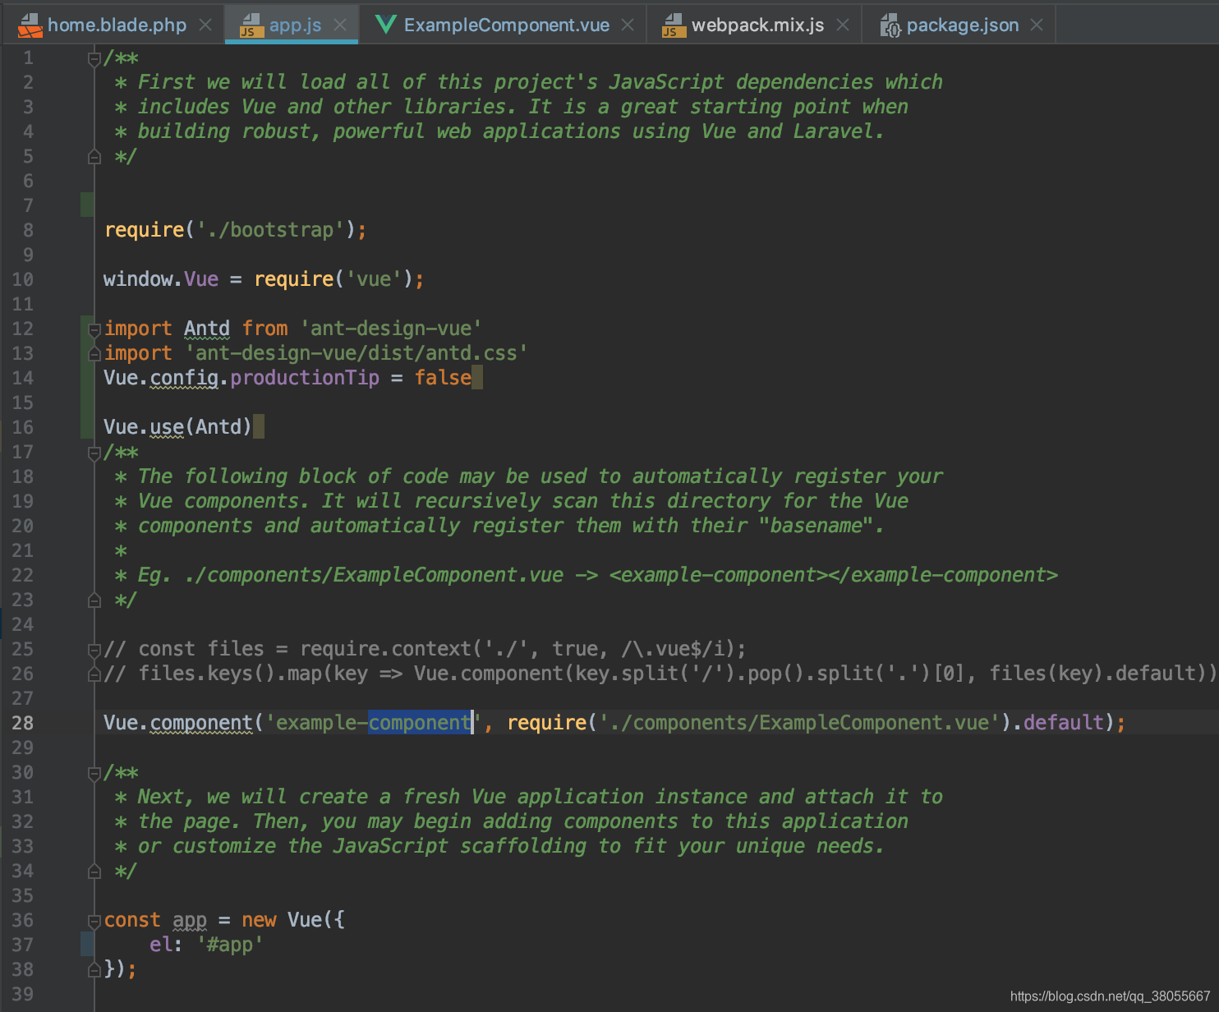Click '.default' on line 28
This screenshot has height=1012, width=1219.
coord(1058,723)
